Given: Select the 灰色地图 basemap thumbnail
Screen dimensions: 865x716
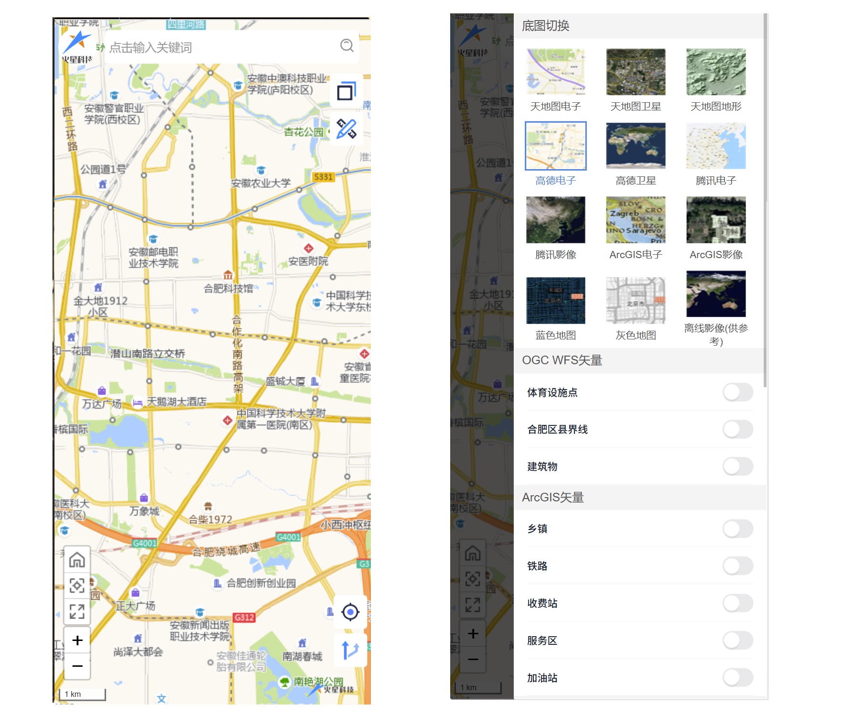Looking at the screenshot, I should 636,301.
